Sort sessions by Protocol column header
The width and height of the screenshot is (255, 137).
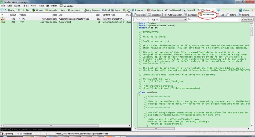[x=23, y=15]
